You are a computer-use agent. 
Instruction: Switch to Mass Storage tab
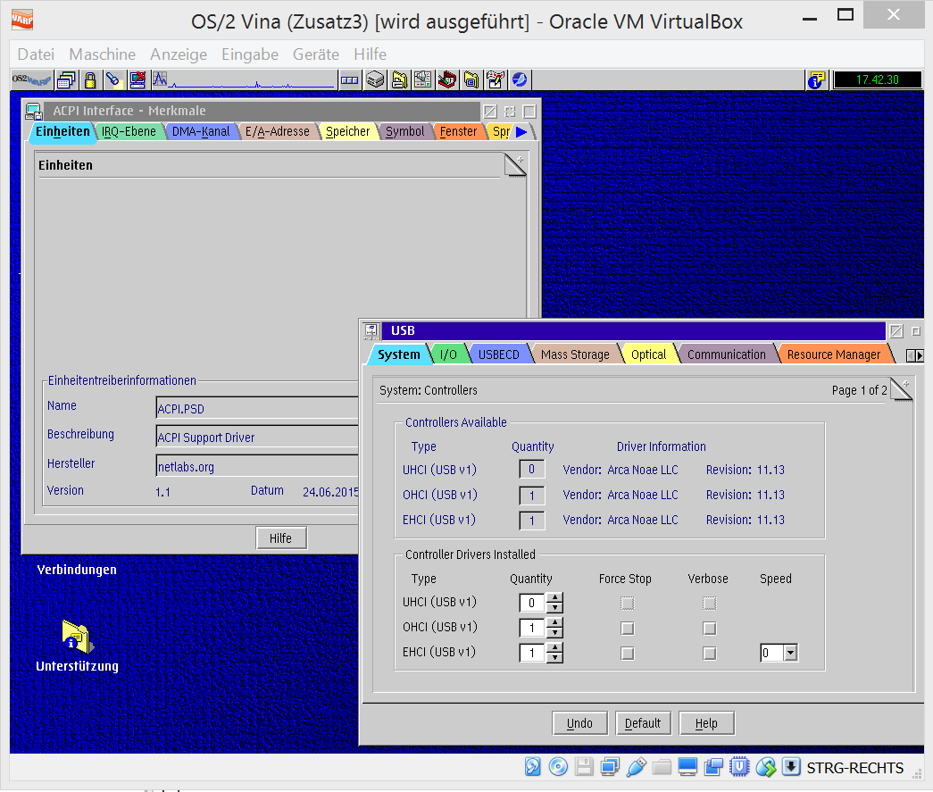point(575,354)
